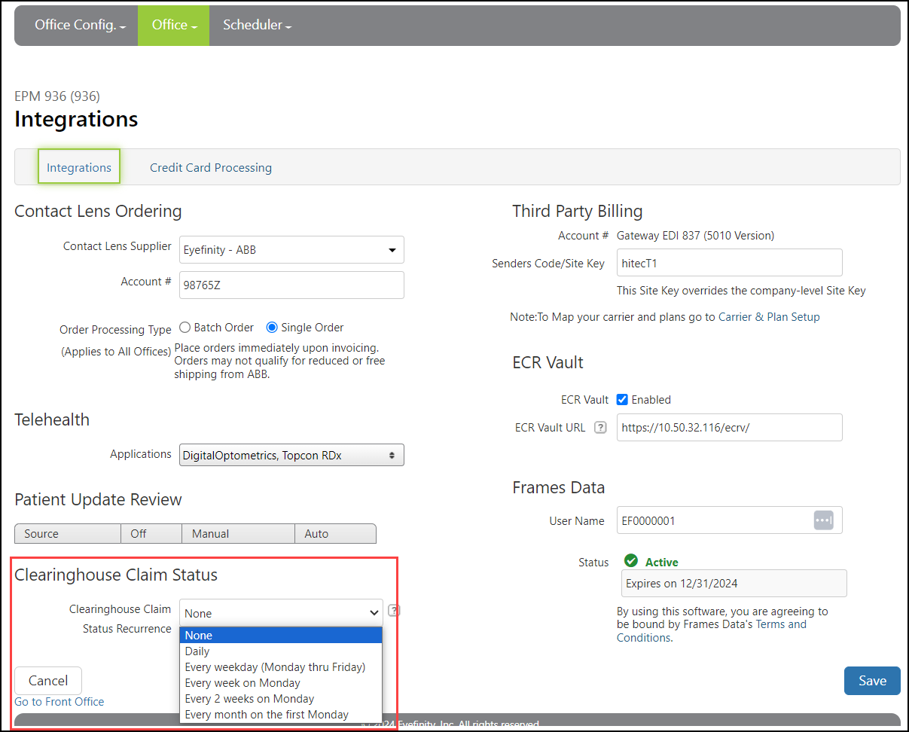This screenshot has width=909, height=732.
Task: Click help icon beside ECR Vault URL
Action: [600, 427]
